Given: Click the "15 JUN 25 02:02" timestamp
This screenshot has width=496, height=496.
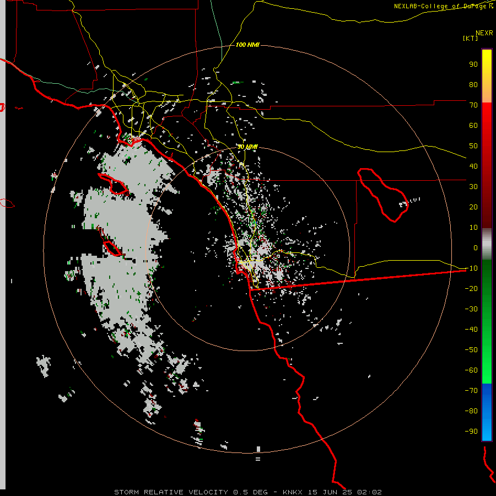Looking at the screenshot, I should pyautogui.click(x=345, y=492).
